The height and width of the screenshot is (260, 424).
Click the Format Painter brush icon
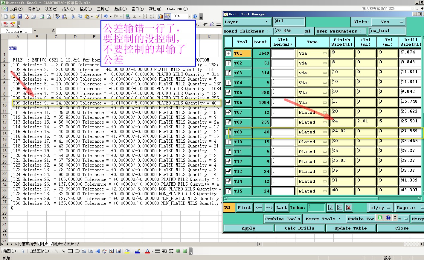[x=97, y=16]
